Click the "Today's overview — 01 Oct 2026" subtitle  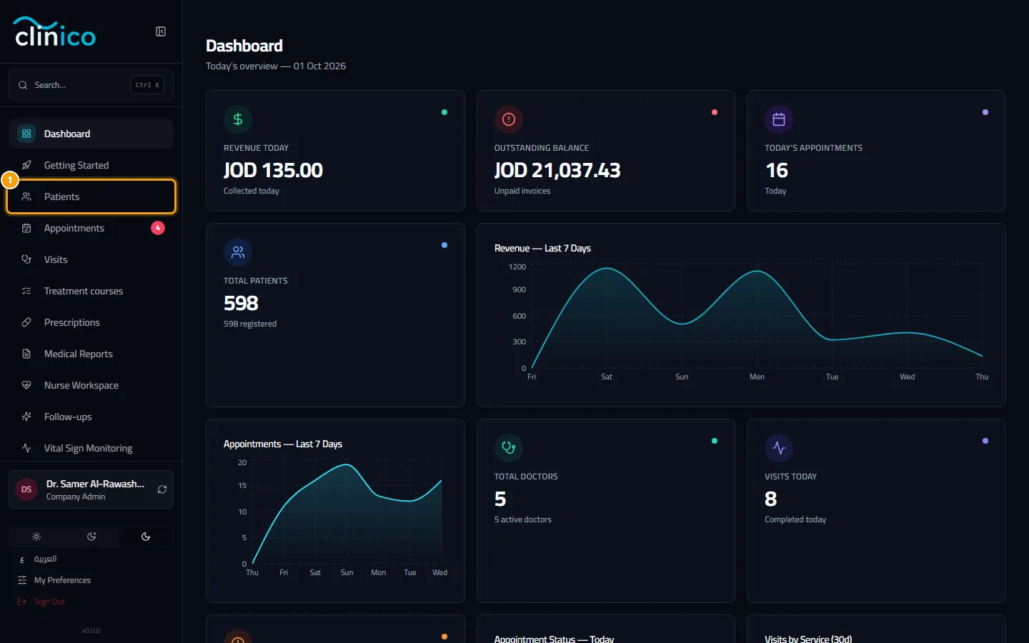tap(276, 66)
